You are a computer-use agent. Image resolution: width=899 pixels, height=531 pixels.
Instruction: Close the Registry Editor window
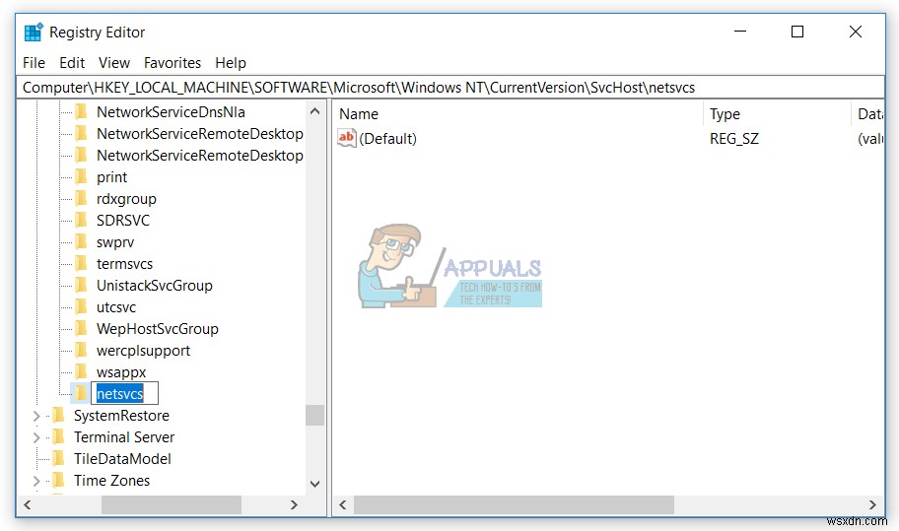(x=856, y=32)
